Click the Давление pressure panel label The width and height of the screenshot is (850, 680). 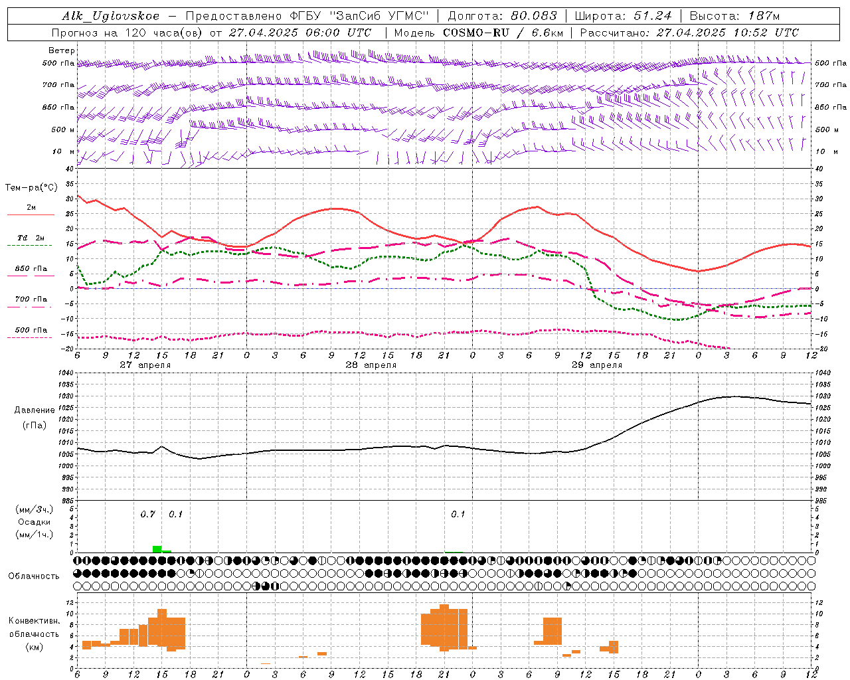coord(35,410)
